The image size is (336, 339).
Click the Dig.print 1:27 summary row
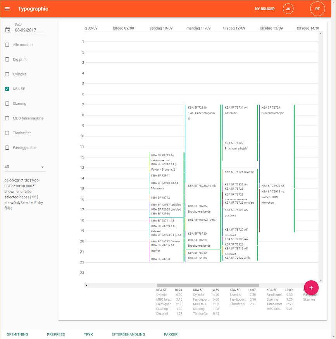point(169,313)
